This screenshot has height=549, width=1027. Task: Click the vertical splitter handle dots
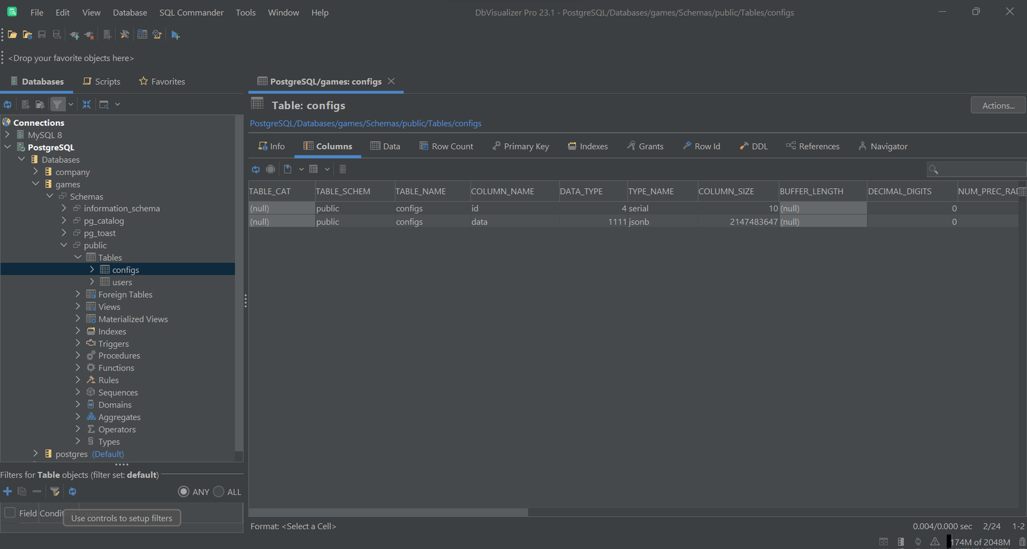[245, 301]
